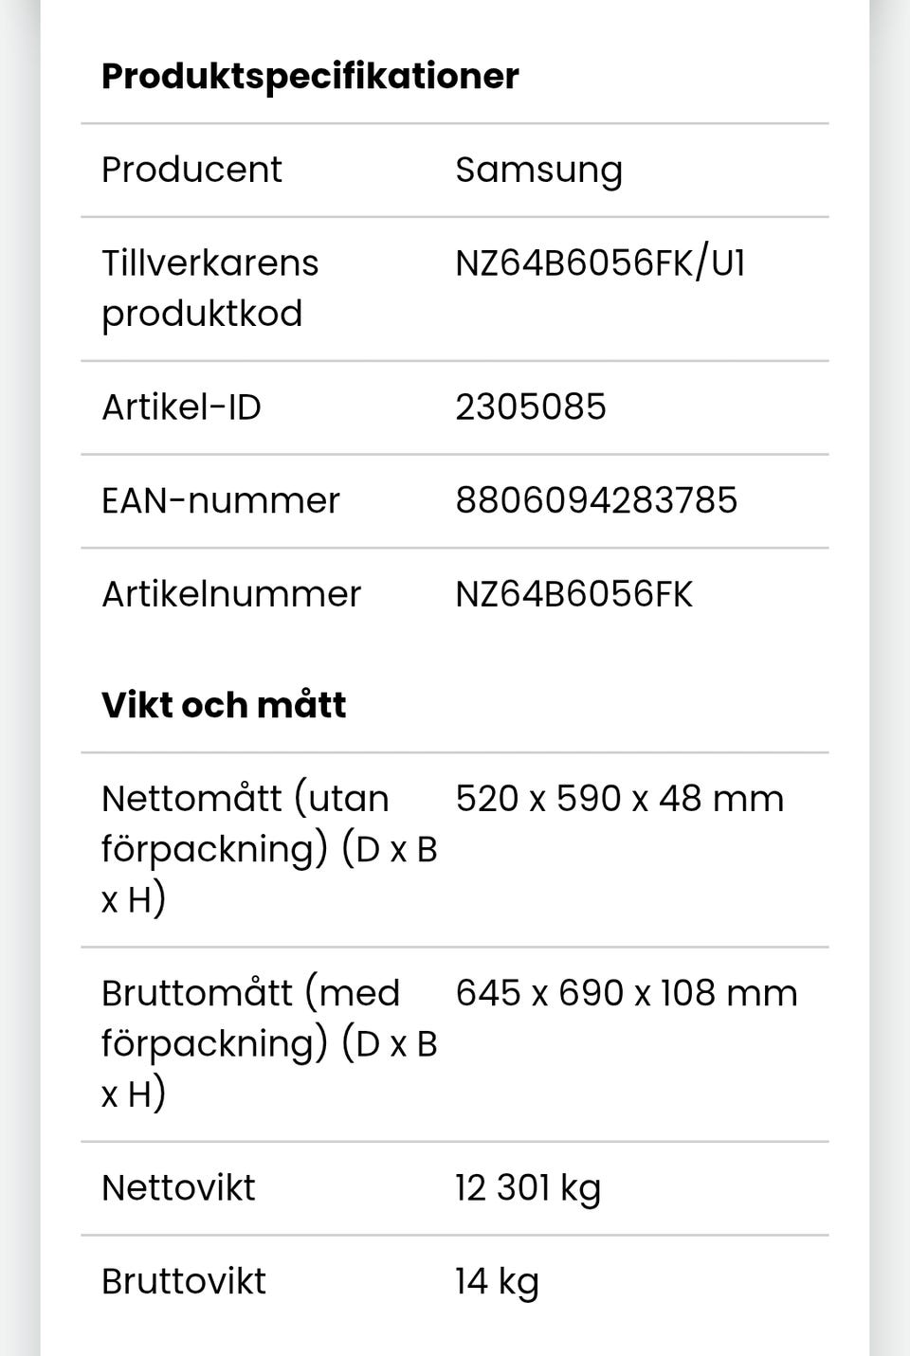
Task: Select the Artikelnummer label
Action: (x=231, y=594)
